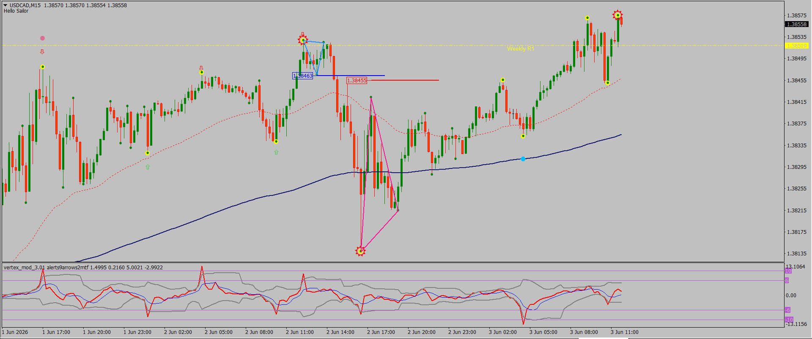Click the 1.38455 red price label
812x339 pixels.
tap(357, 80)
